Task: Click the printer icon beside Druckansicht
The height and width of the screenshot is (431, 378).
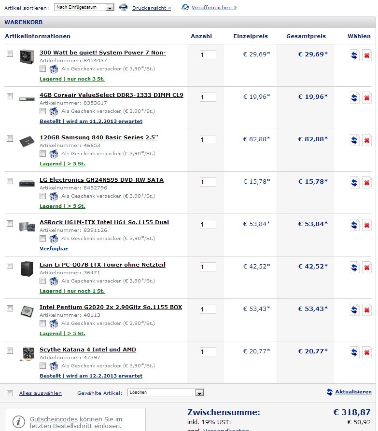Action: tap(123, 7)
